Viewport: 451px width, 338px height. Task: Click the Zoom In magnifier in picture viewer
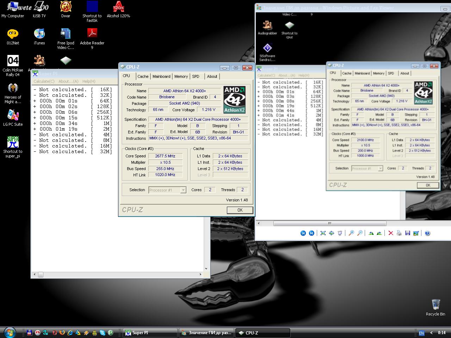[x=351, y=233]
